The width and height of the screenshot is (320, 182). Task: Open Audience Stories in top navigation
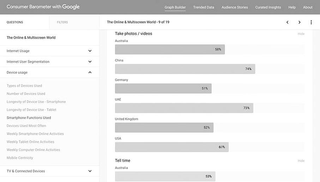[x=235, y=7]
